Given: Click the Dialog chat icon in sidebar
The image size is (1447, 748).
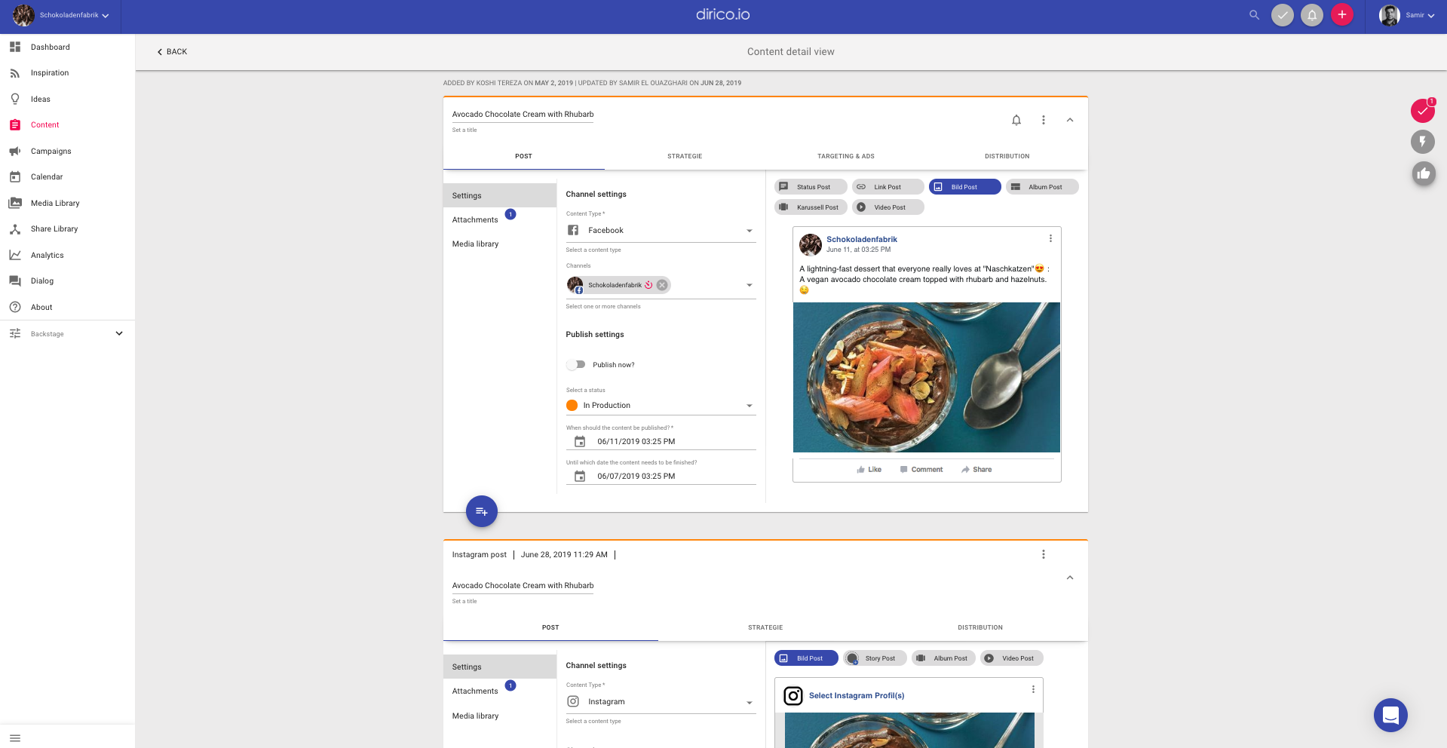Looking at the screenshot, I should [x=15, y=281].
